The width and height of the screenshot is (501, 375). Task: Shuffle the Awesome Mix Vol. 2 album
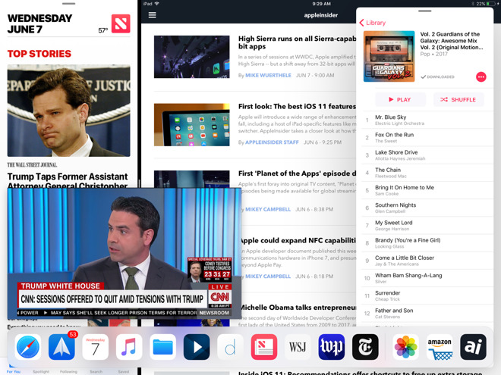(458, 99)
